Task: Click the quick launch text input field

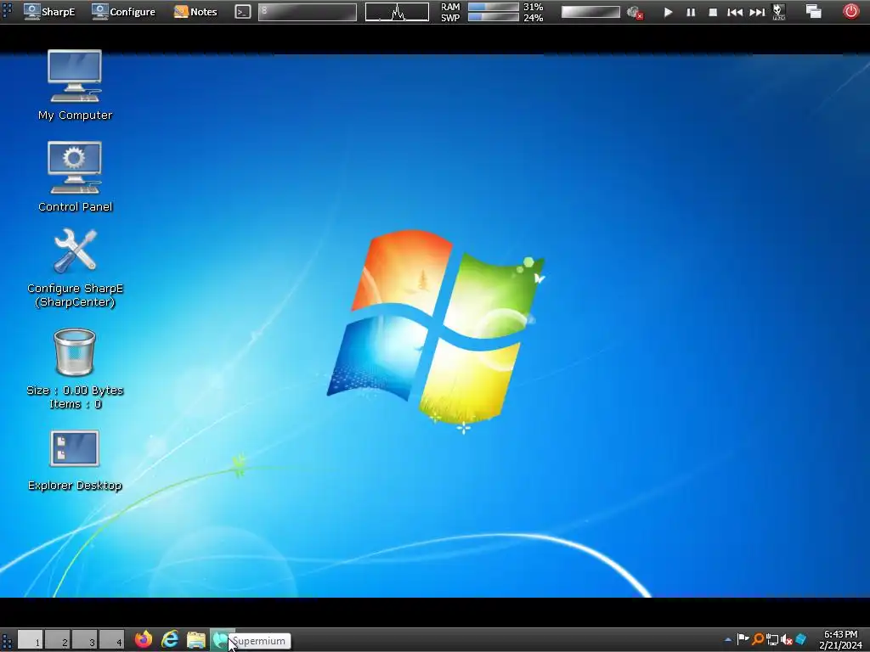Action: pyautogui.click(x=308, y=12)
